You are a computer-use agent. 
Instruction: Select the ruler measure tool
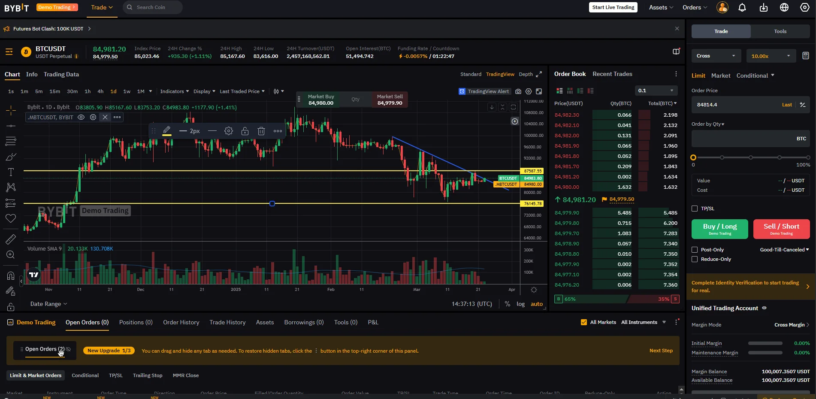[x=11, y=239]
